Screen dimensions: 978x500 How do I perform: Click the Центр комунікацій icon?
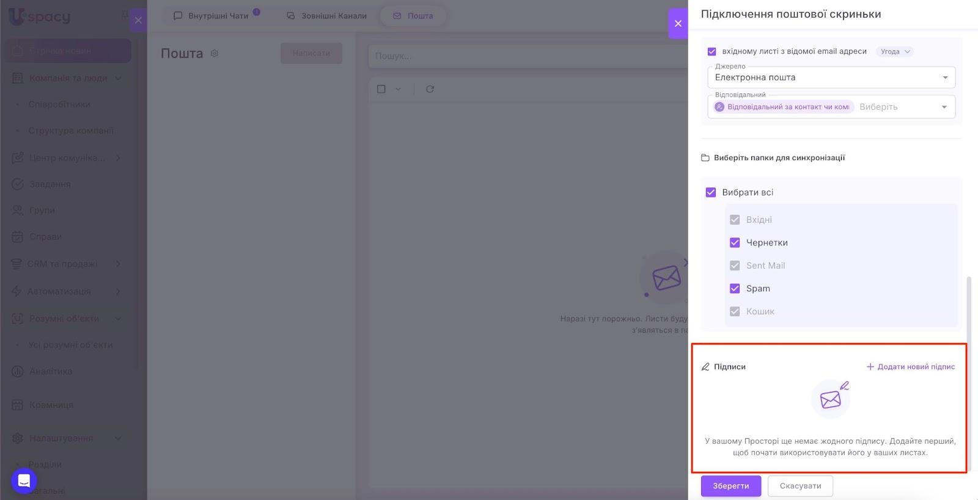coord(18,158)
